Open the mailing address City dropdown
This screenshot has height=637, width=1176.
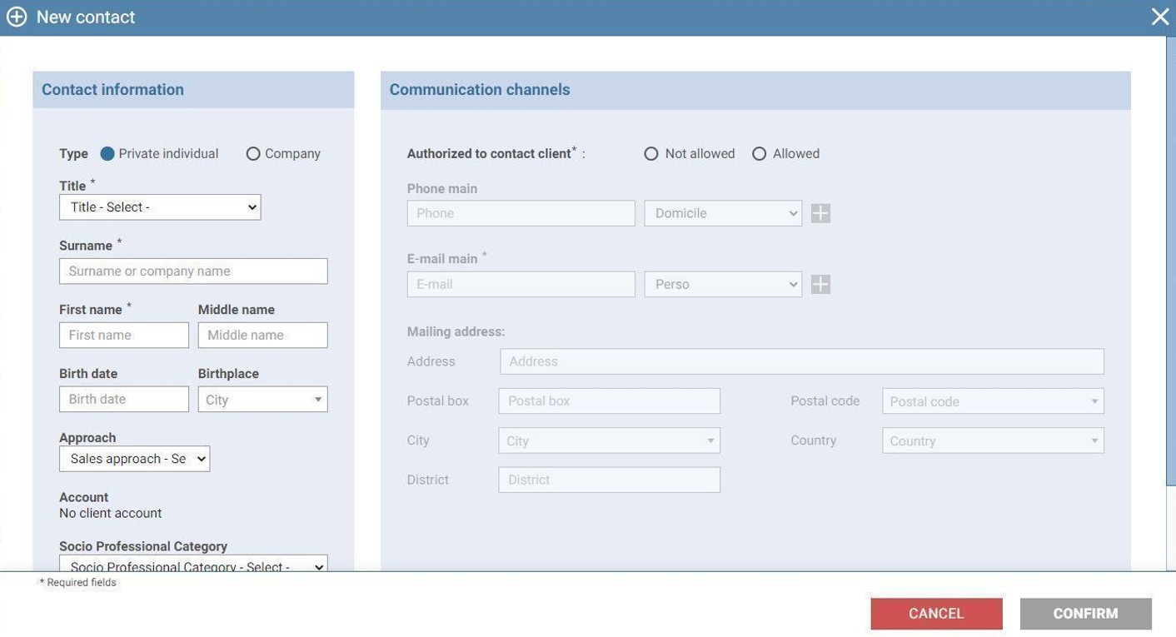tap(609, 440)
